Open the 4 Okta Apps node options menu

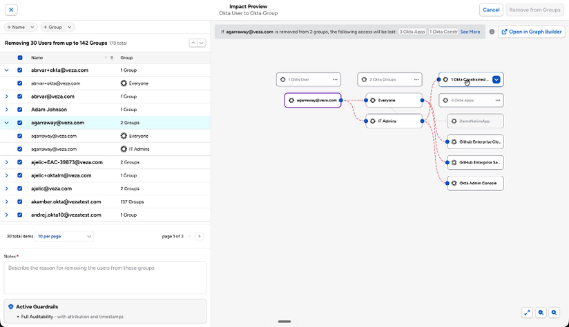coord(497,101)
